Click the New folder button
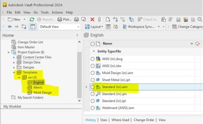The width and height of the screenshot is (203, 124). tap(14, 20)
